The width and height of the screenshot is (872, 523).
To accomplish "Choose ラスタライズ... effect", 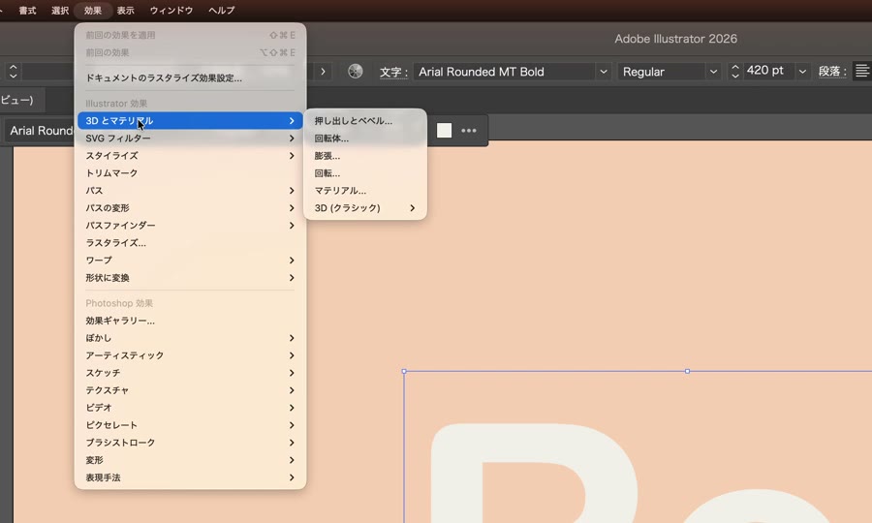I will 190,243.
